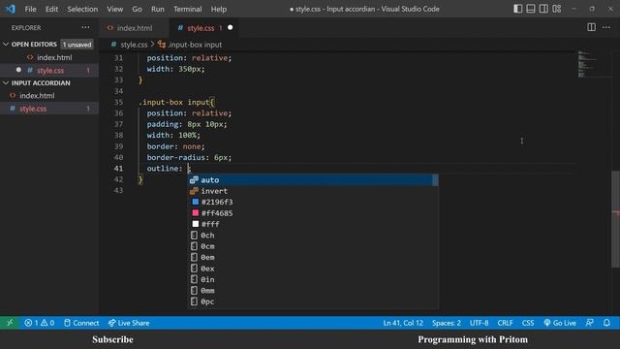
Task: Open notifications bell
Action: click(606, 323)
